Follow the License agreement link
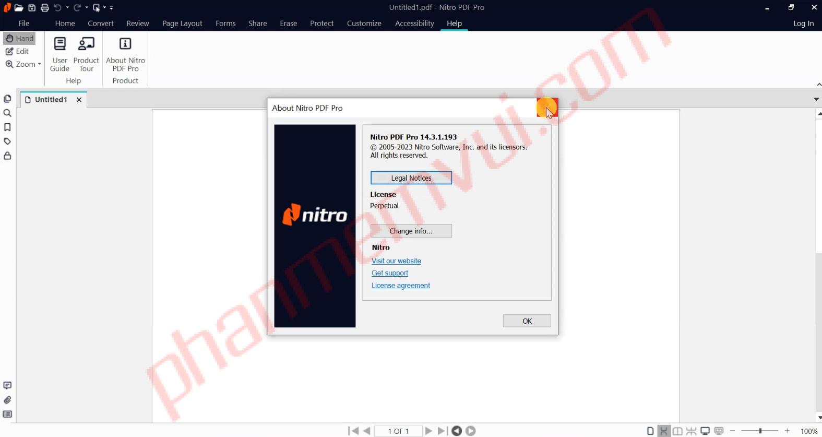 click(400, 286)
